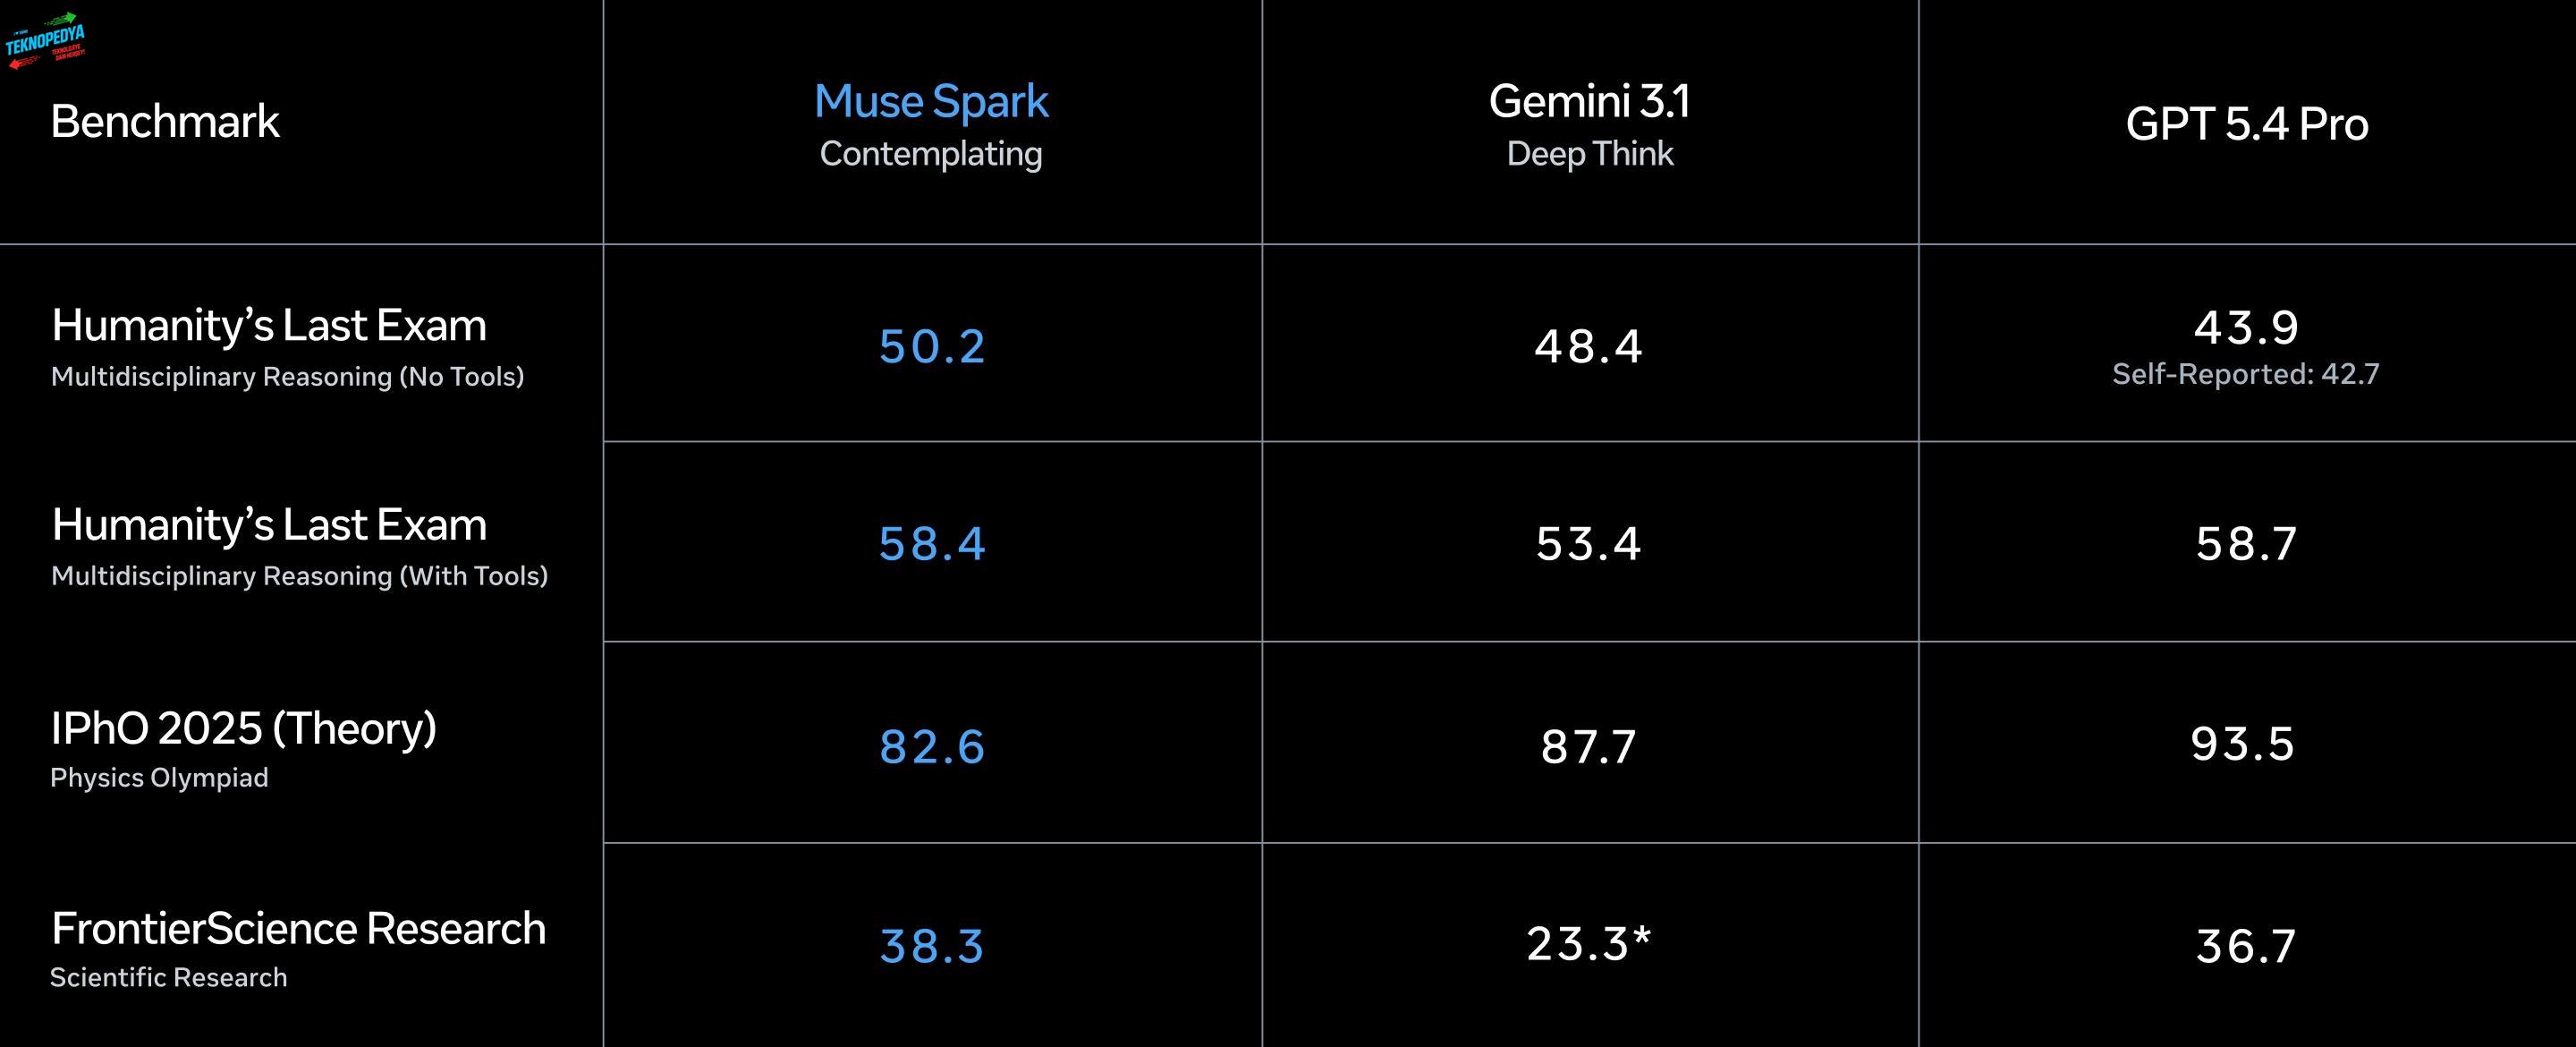This screenshot has width=2576, height=1047.
Task: Click Gemini's 53.4 score cell
Action: click(1589, 543)
